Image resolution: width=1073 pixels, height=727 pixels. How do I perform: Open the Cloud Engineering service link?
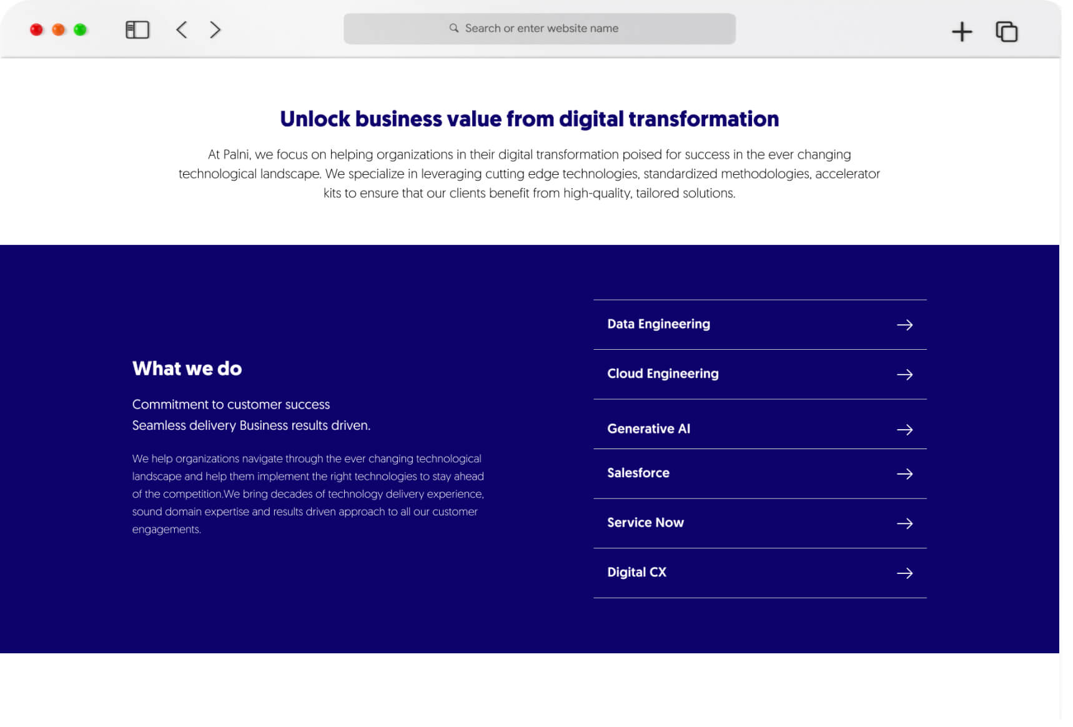663,373
